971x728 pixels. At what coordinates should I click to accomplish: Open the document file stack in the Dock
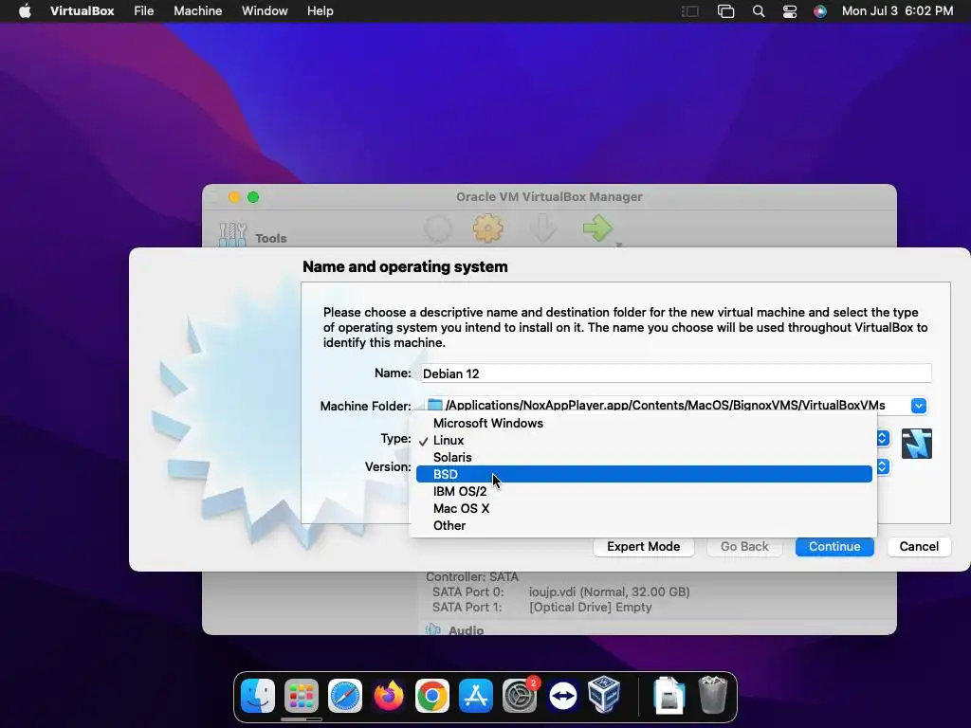click(x=669, y=696)
